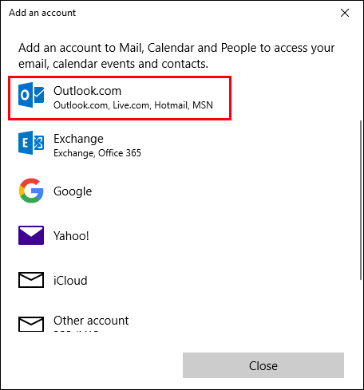Viewport: 364px width, 390px height.
Task: Choose the Outlook.com account option
Action: tap(120, 98)
